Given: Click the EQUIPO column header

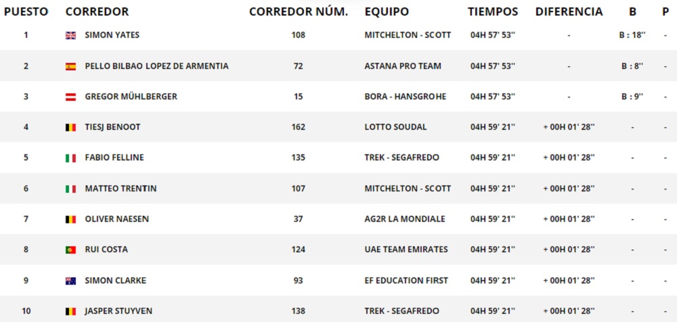Looking at the screenshot, I should (387, 11).
